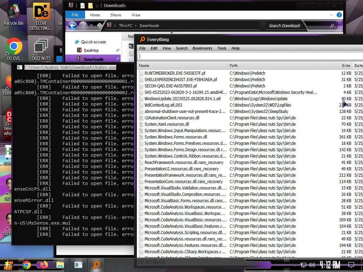
Task: Launch Chrome from the taskbar
Action: (x=26, y=265)
